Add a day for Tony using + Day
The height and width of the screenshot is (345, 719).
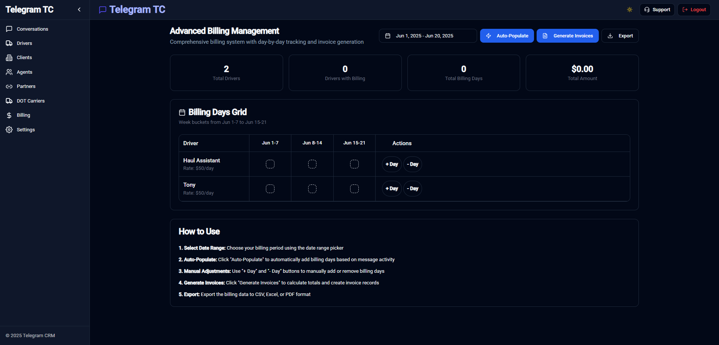[392, 189]
